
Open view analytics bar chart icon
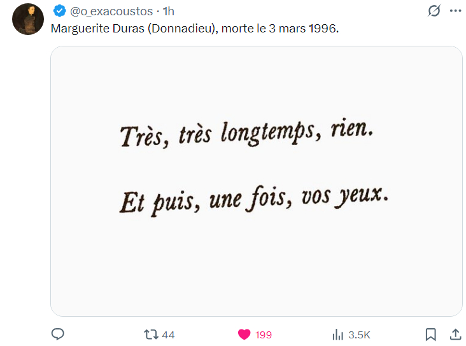338,335
